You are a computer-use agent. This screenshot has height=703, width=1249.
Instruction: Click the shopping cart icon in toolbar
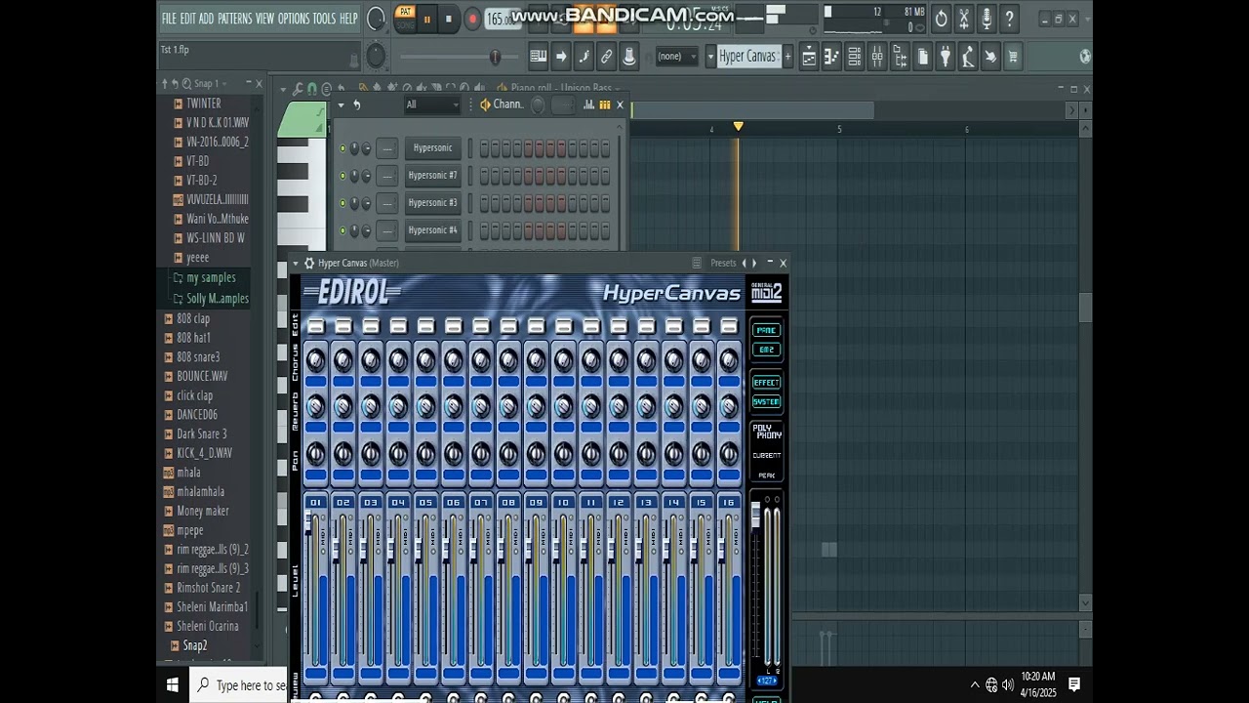click(1013, 57)
